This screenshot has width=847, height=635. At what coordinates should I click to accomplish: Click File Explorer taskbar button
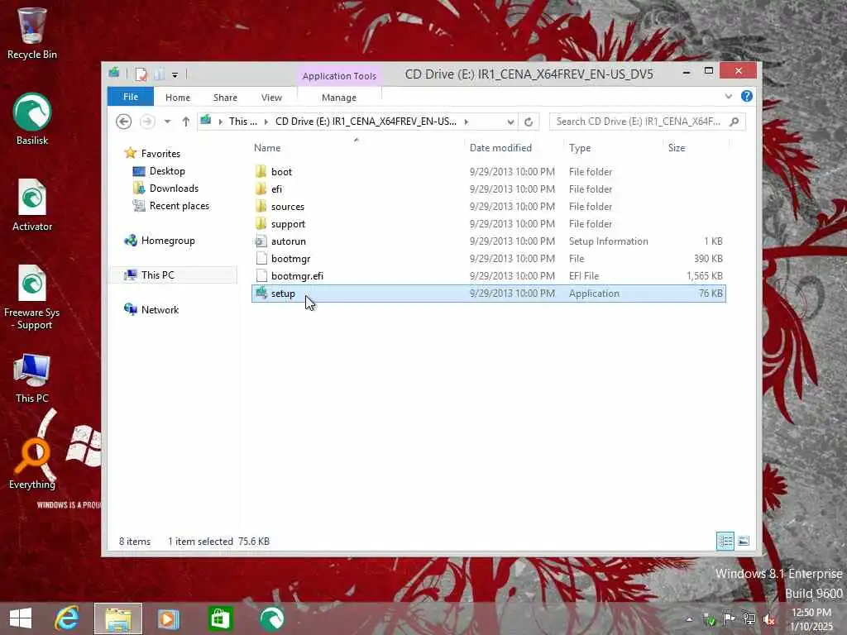pos(118,618)
